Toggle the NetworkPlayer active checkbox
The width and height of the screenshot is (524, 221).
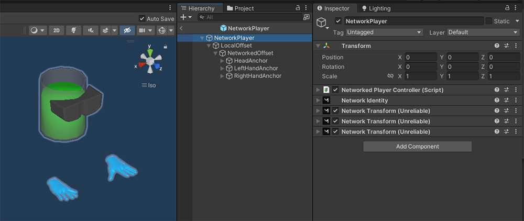pos(339,21)
